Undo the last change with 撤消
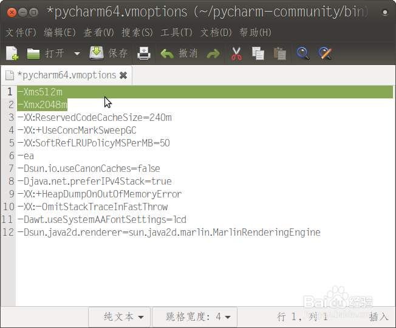This screenshot has height=328, width=396. (x=179, y=53)
